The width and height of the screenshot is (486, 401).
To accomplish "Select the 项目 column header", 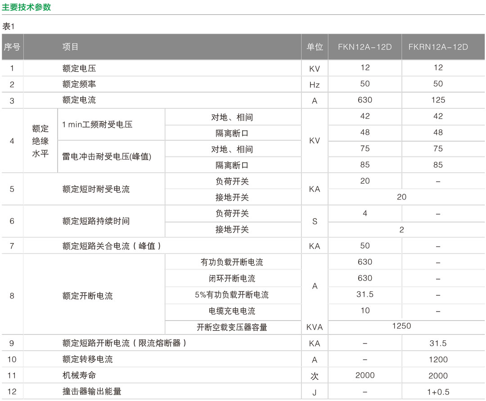I will (x=71, y=47).
